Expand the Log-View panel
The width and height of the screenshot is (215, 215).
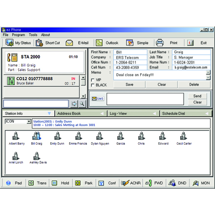click(x=133, y=113)
